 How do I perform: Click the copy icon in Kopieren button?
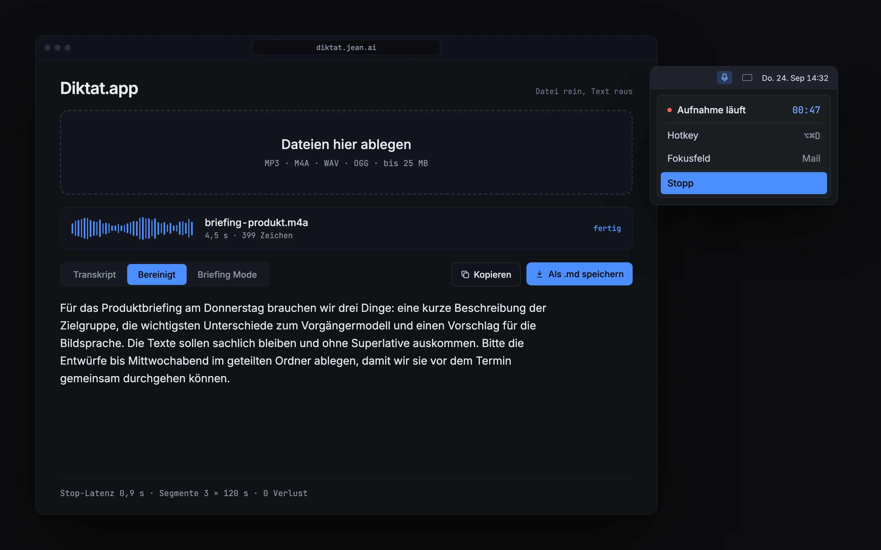[465, 274]
